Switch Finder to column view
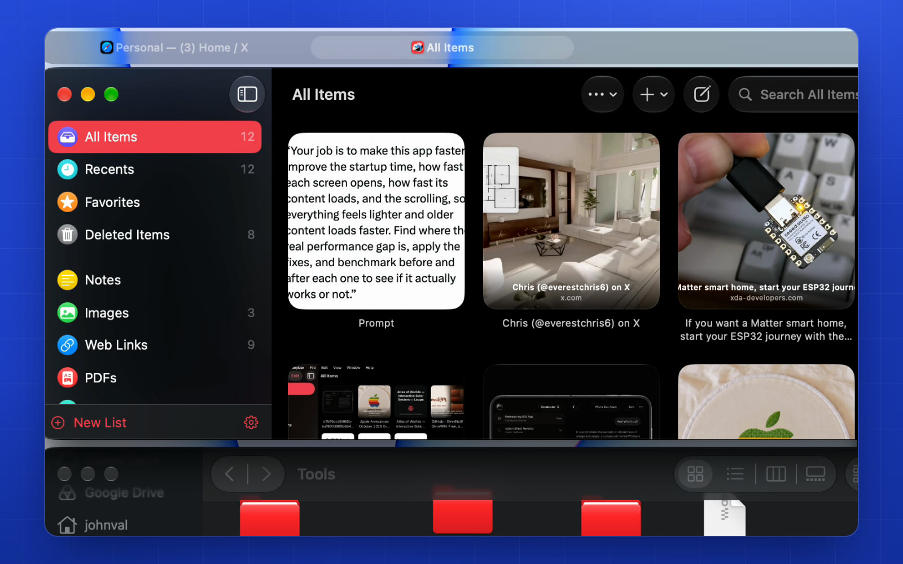The height and width of the screenshot is (564, 903). click(776, 474)
